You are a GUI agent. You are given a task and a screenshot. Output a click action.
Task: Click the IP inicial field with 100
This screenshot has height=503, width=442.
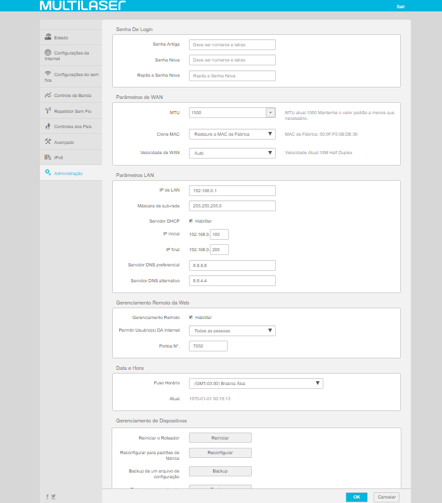pos(219,234)
